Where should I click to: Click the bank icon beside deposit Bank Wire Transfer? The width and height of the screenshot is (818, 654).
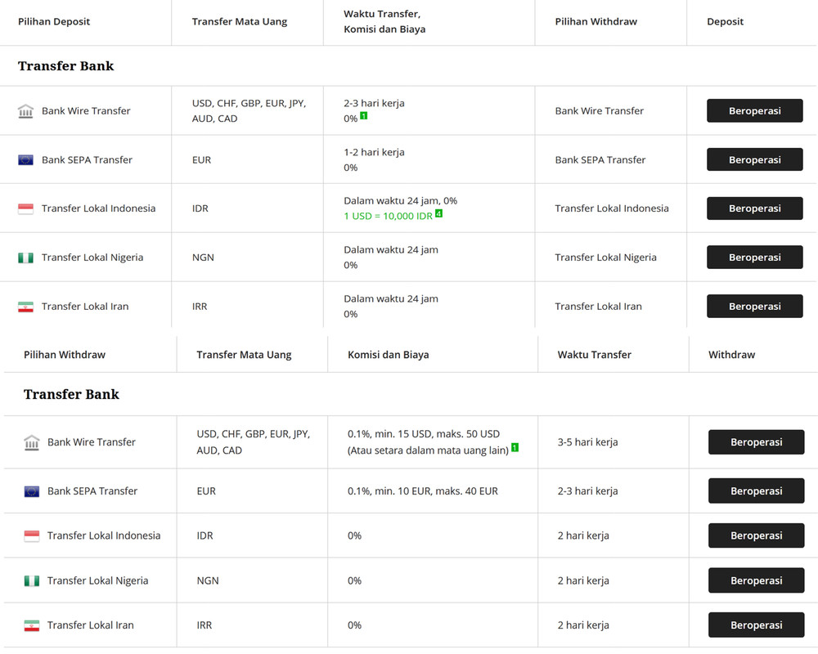click(x=25, y=111)
